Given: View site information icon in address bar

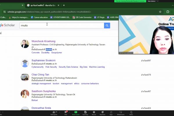Looking at the screenshot, I should click(x=4, y=12).
